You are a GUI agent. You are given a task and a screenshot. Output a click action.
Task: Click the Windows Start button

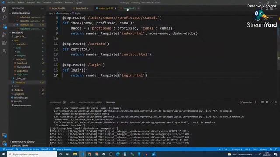(x=3, y=154)
